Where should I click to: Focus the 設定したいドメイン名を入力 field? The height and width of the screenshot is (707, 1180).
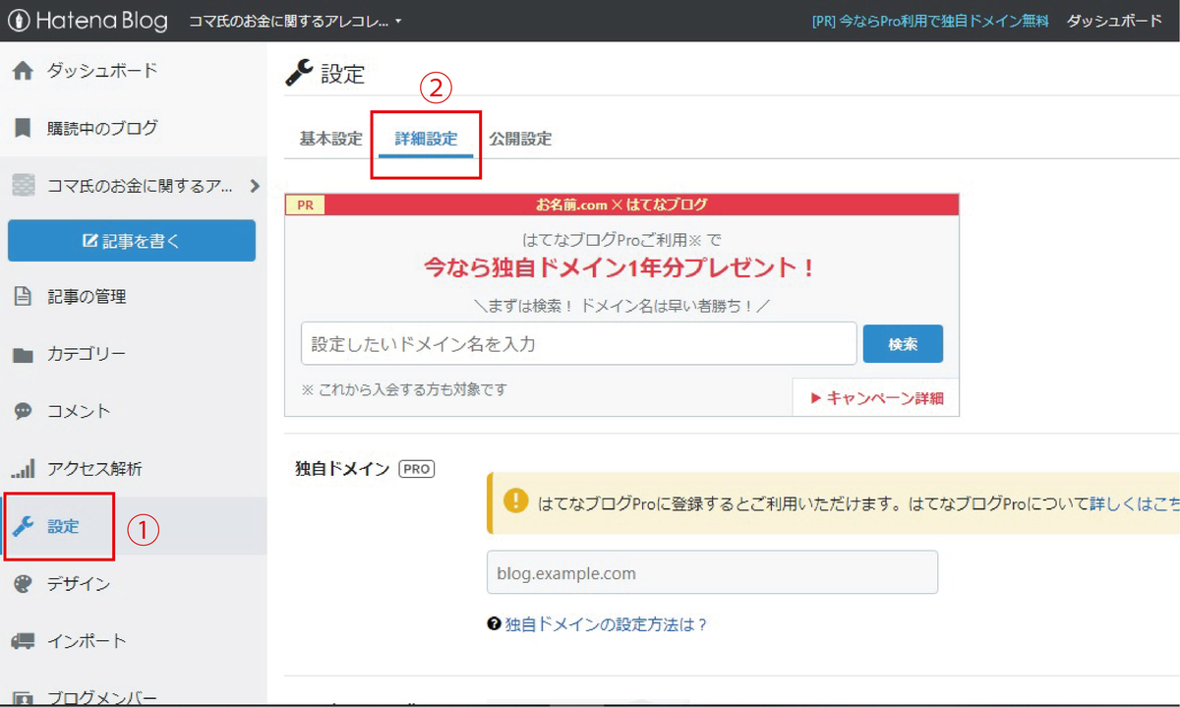[579, 344]
